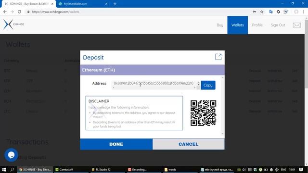Step up arrow on the address field
The width and height of the screenshot is (308, 173).
(x=198, y=82)
